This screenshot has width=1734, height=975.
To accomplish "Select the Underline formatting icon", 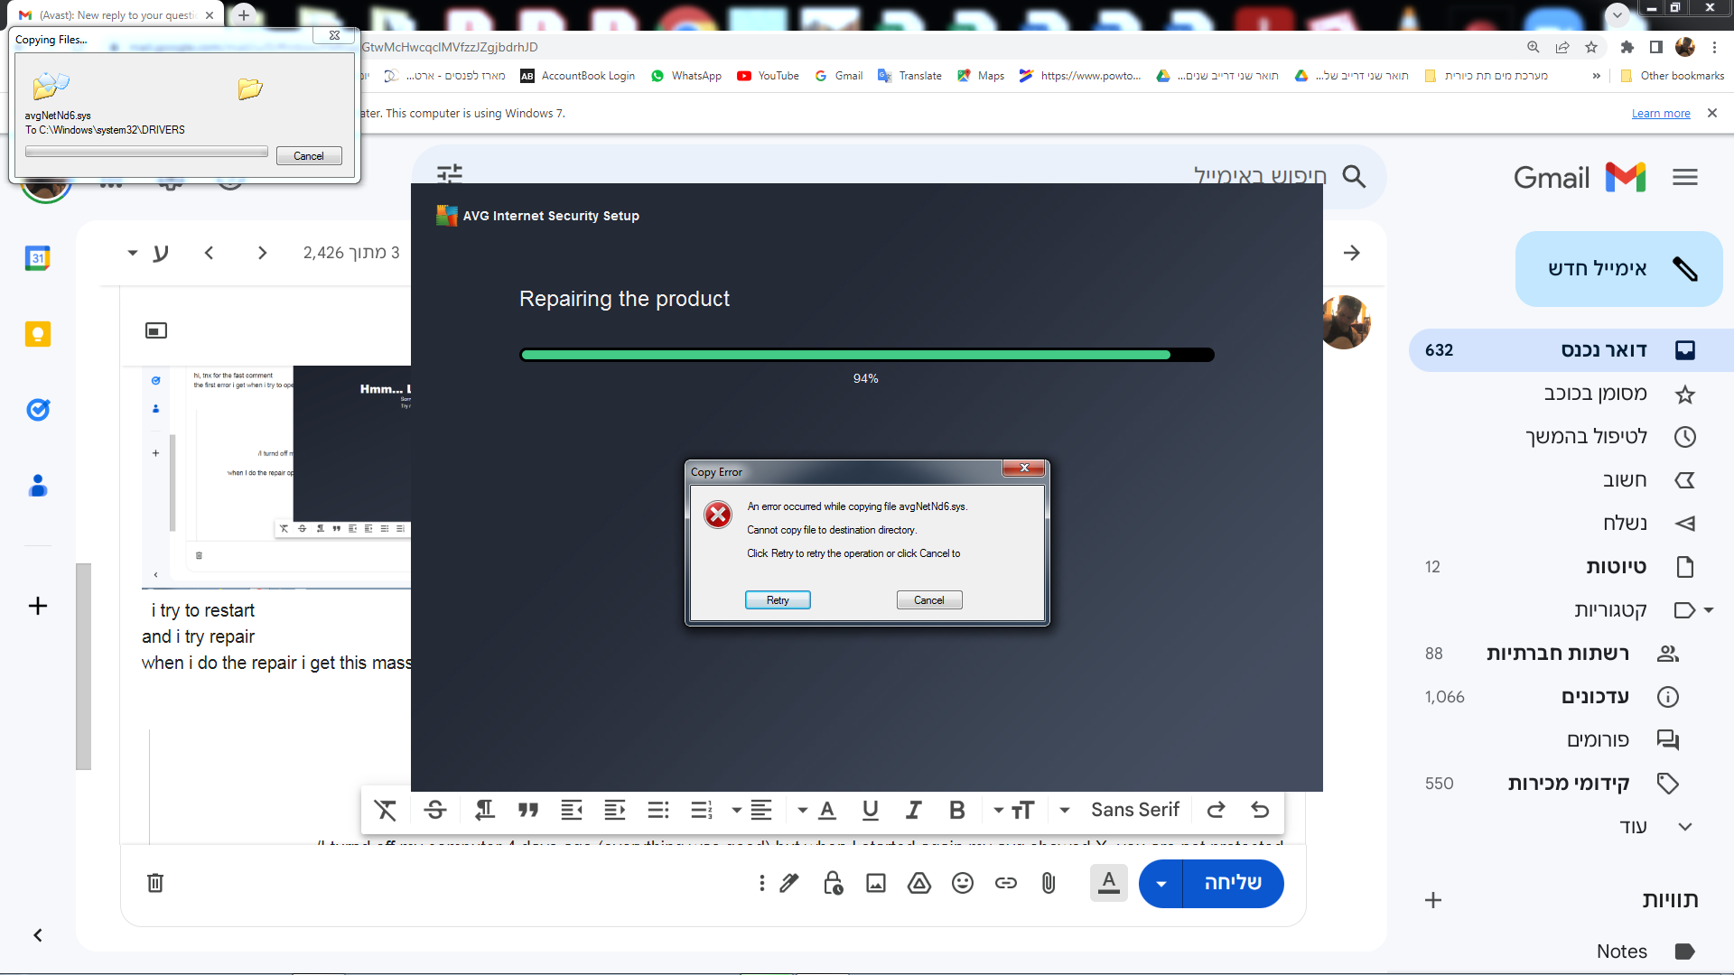I will tap(870, 811).
